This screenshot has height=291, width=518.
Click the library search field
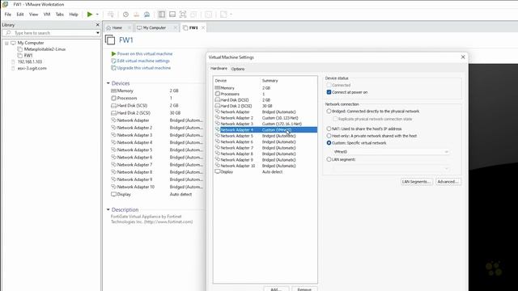click(x=49, y=32)
